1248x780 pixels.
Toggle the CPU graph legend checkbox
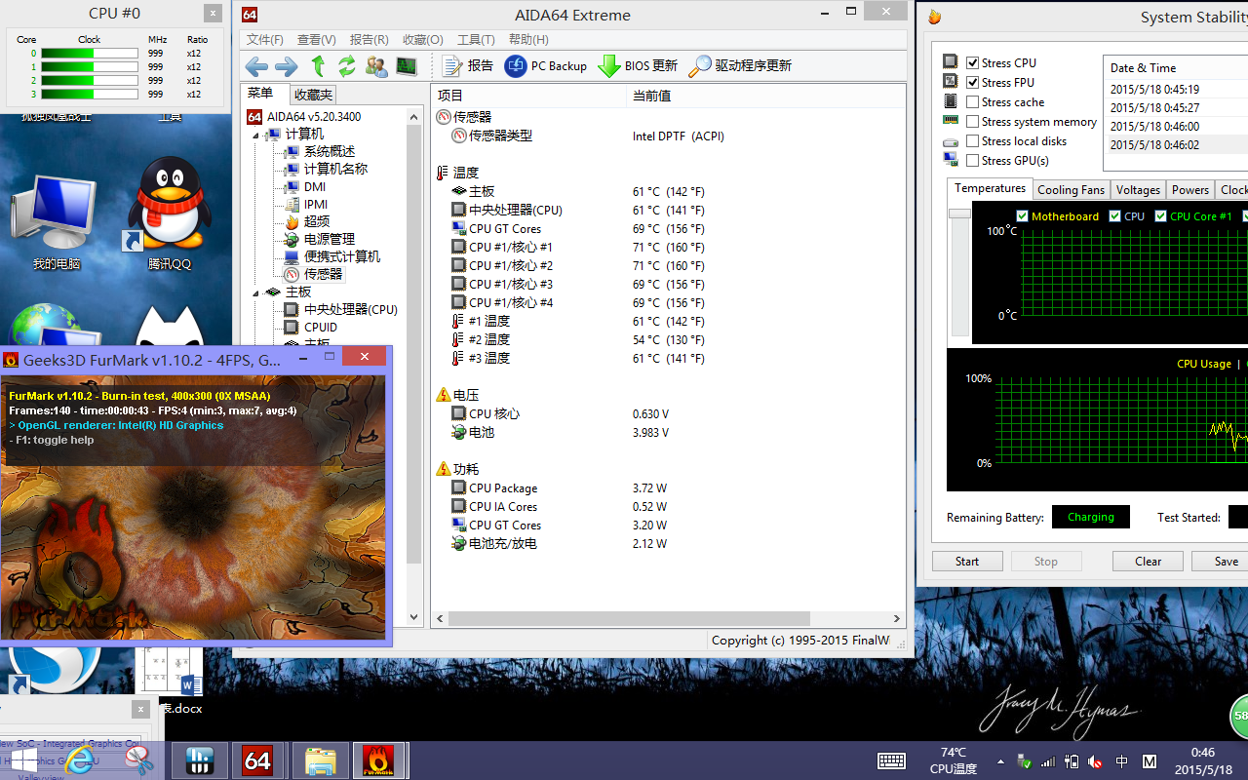click(1114, 216)
